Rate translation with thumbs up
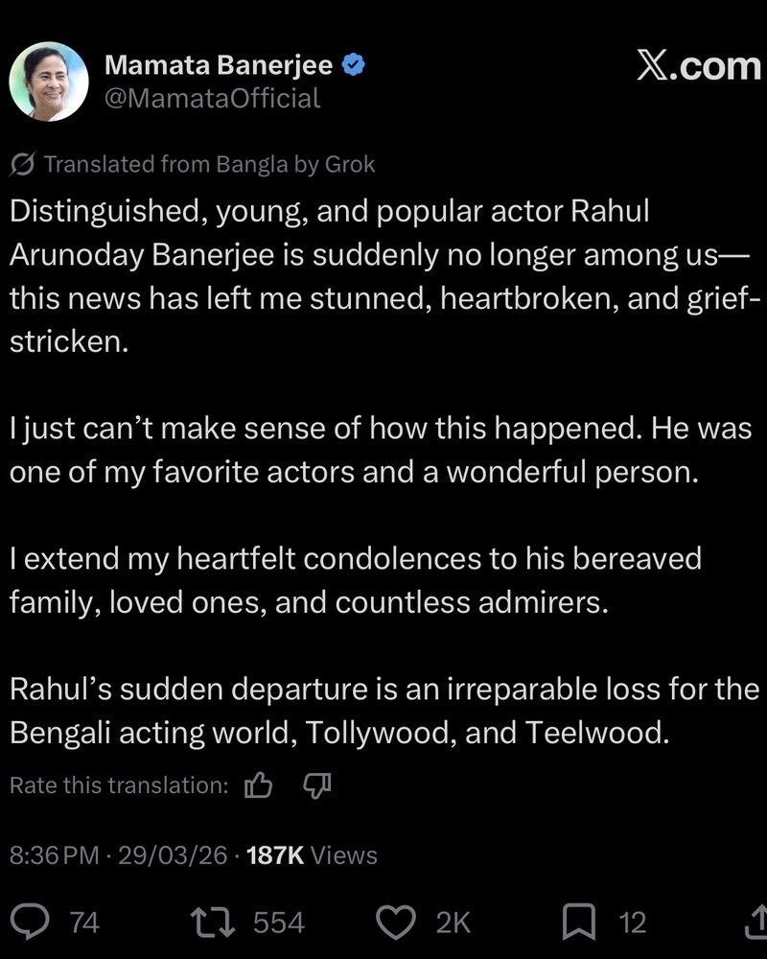Viewport: 767px width, 959px height. tap(259, 786)
